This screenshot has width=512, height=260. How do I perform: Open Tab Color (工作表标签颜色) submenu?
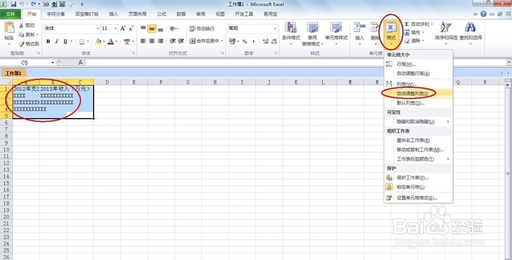pyautogui.click(x=418, y=159)
